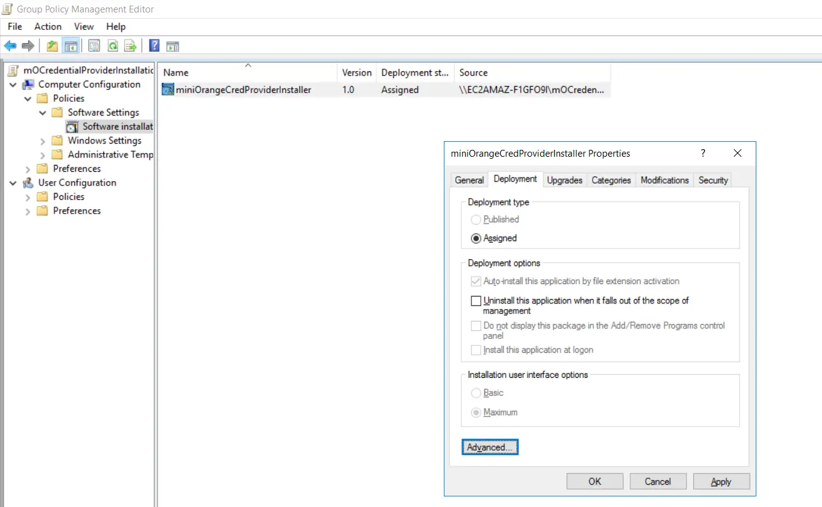Screen dimensions: 822x507
Task: Expand Policies under User Configuration
Action: [28, 197]
